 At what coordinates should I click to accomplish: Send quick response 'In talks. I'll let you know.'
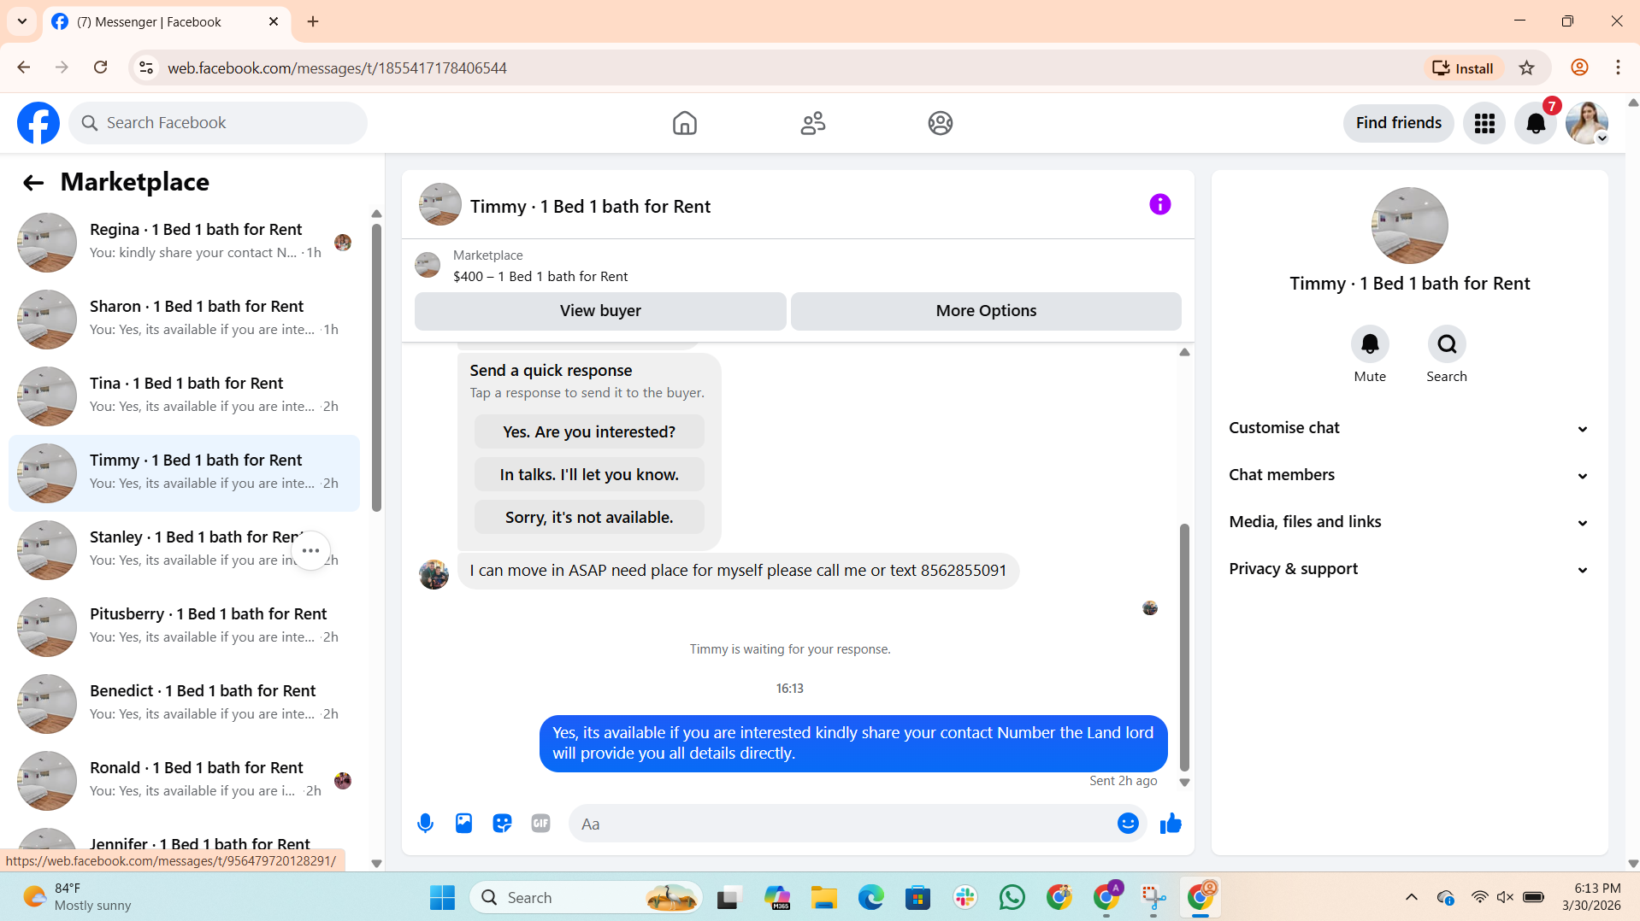tap(589, 475)
